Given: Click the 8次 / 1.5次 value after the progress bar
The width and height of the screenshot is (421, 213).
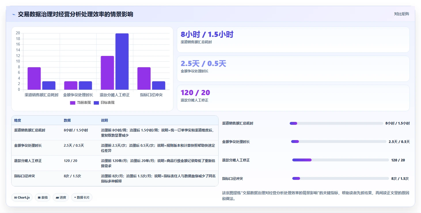Looking at the screenshot, I should pyautogui.click(x=400, y=179).
